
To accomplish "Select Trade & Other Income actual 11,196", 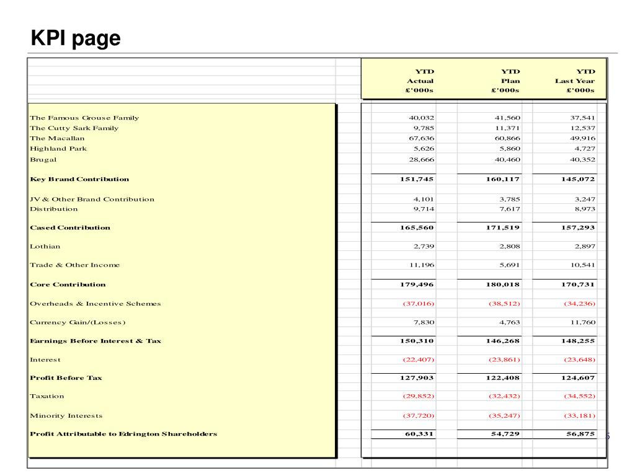I will 422,265.
